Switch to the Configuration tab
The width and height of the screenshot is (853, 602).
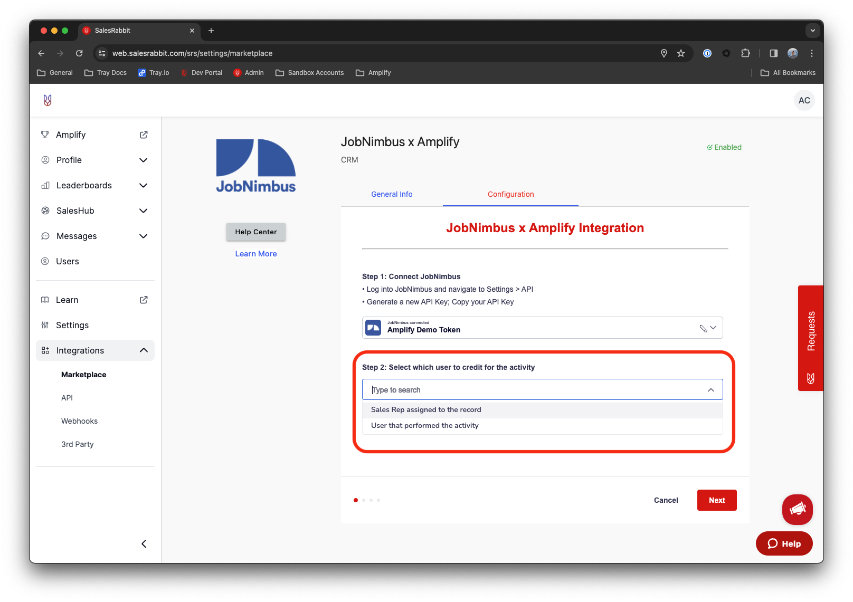pos(510,194)
